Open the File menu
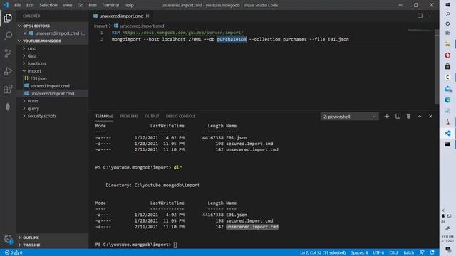Screen dimensions: 456x256 coord(17,5)
